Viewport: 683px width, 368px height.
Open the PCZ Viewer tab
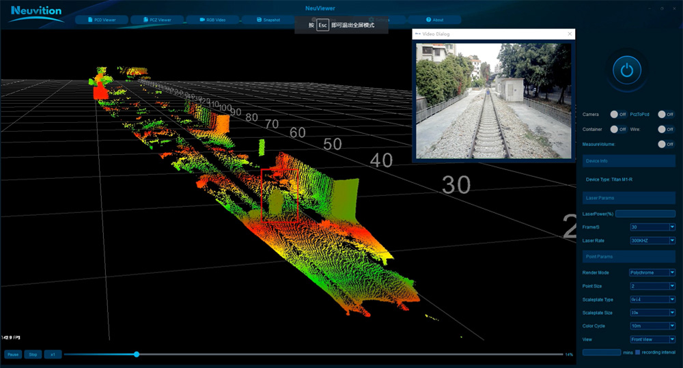(x=157, y=20)
